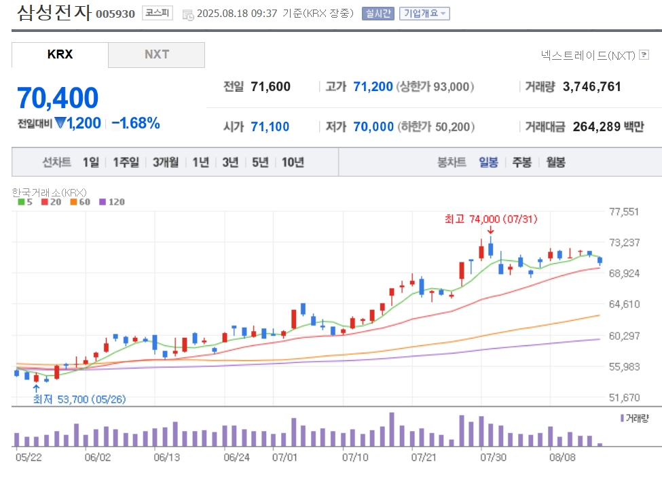Click the down-triangle price change icon

point(60,123)
